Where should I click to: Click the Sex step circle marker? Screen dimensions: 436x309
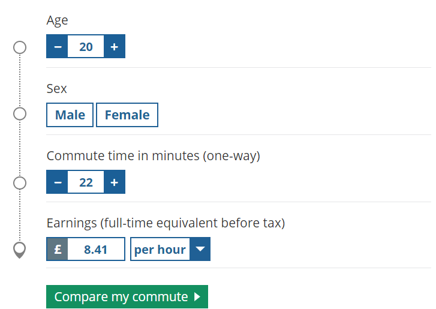(x=20, y=114)
